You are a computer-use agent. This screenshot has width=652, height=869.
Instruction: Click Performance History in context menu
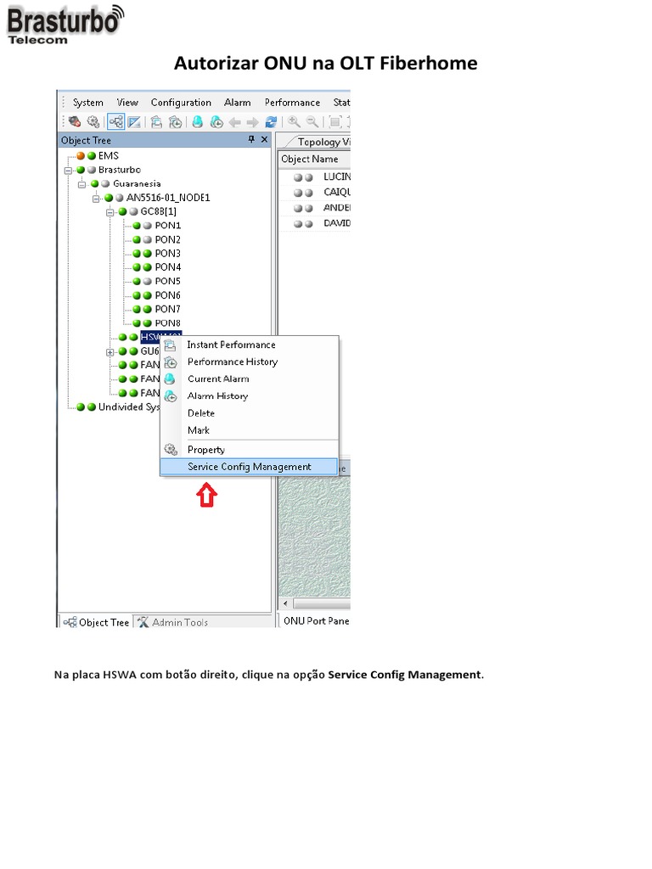pos(250,362)
